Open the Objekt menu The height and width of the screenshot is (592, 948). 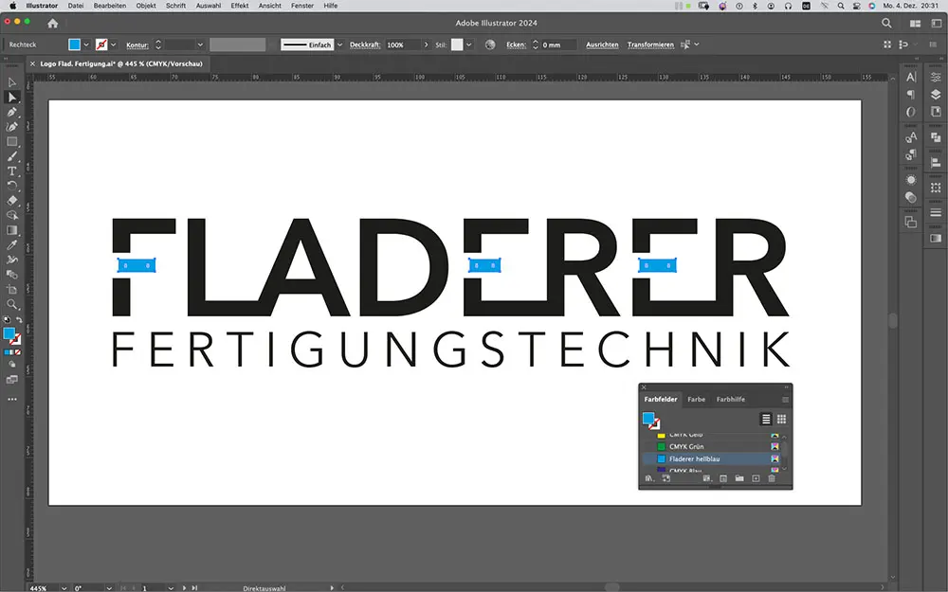point(146,6)
